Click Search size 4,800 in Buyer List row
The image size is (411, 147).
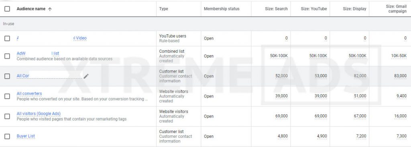coord(283,136)
